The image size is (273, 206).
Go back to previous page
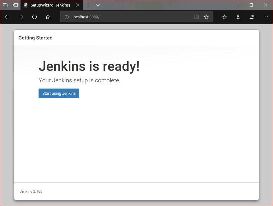[7, 17]
